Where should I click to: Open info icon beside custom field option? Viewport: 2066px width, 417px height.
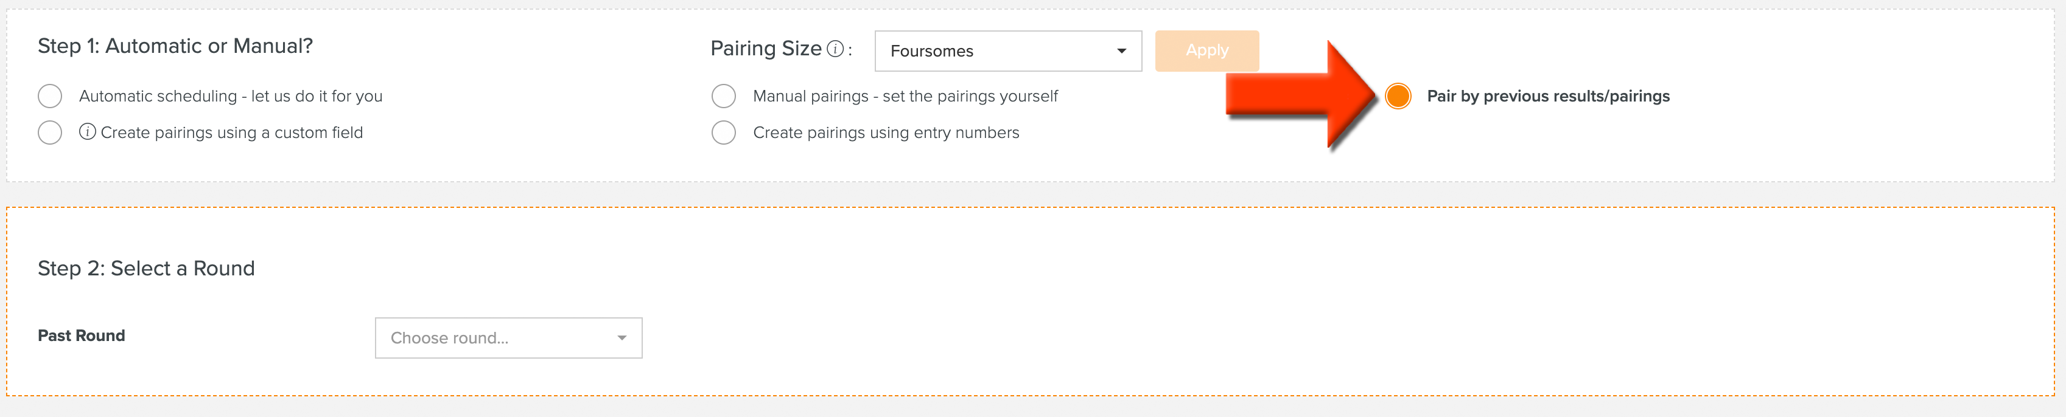pyautogui.click(x=88, y=132)
